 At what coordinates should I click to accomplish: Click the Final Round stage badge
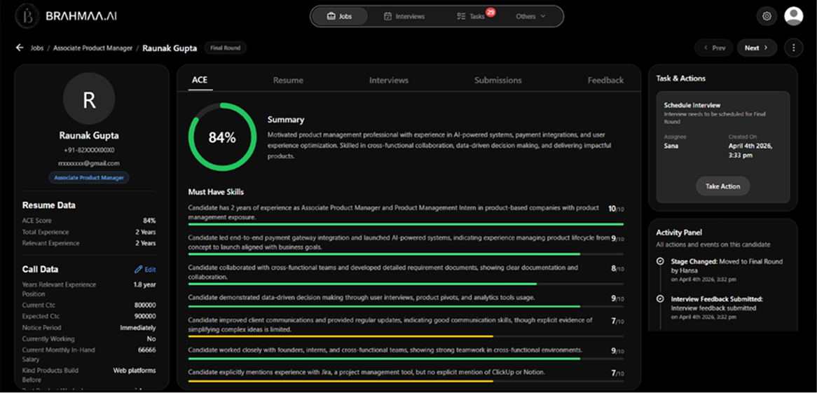[225, 48]
